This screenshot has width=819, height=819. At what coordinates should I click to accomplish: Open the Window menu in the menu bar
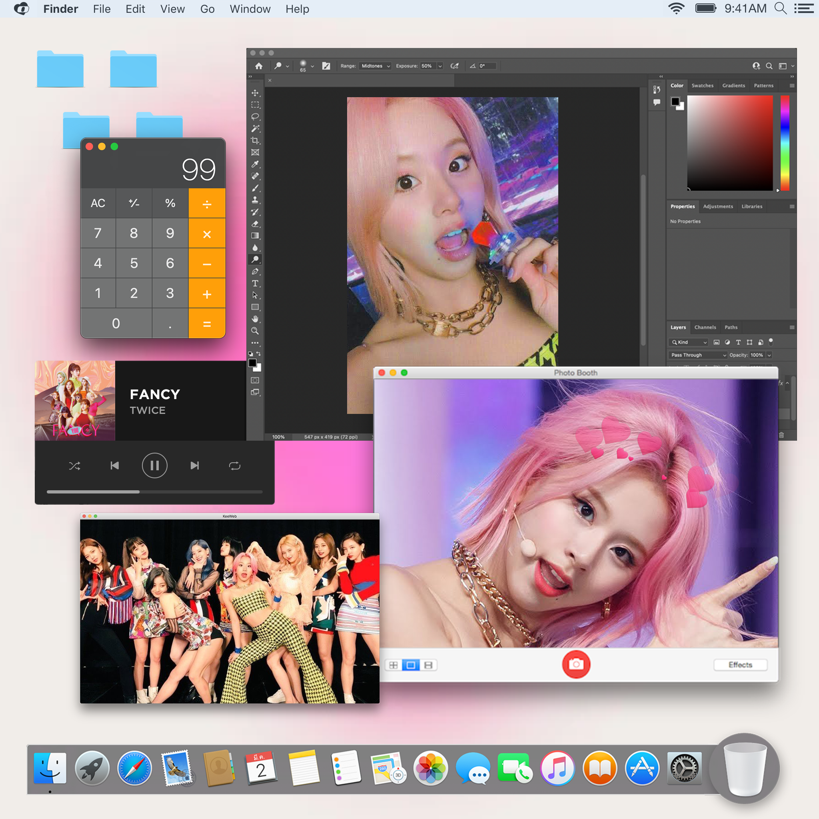point(250,9)
